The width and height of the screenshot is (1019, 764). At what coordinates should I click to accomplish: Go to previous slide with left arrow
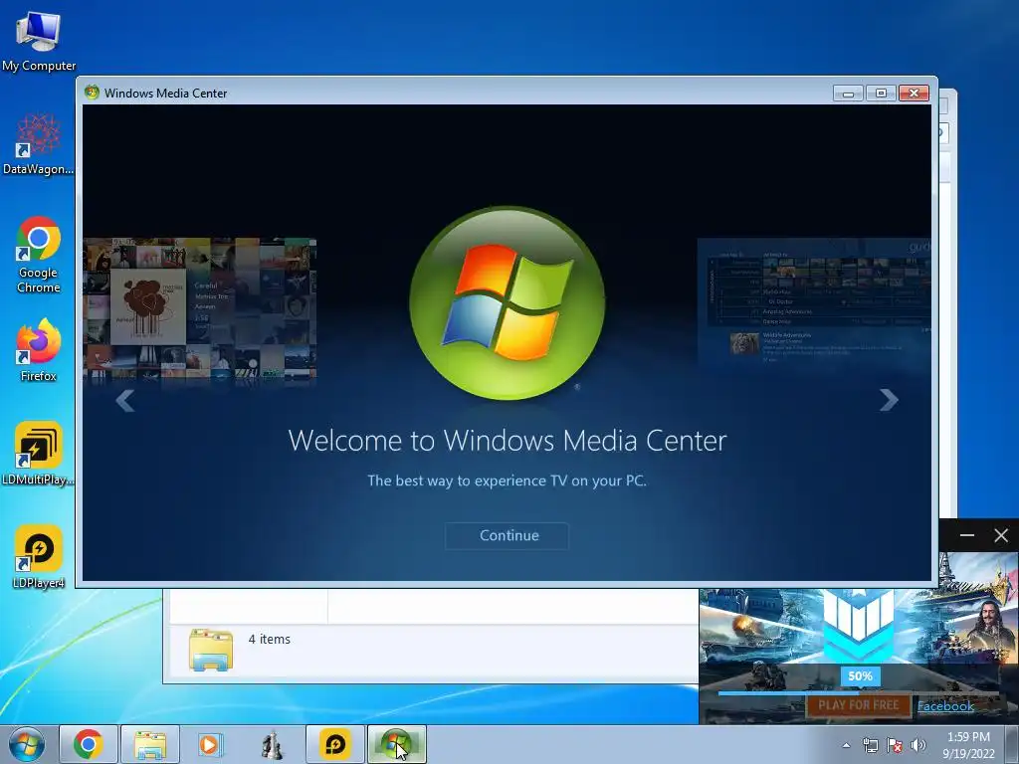coord(124,400)
